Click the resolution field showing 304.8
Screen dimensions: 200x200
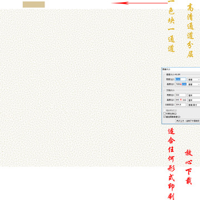tap(181, 104)
